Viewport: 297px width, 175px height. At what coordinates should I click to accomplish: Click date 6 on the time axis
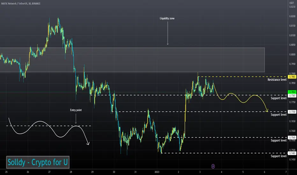(264, 172)
